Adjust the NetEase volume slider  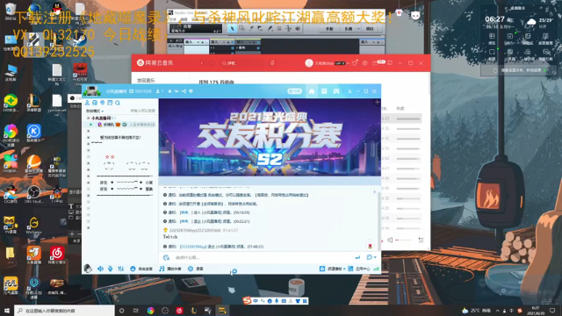pos(402,240)
